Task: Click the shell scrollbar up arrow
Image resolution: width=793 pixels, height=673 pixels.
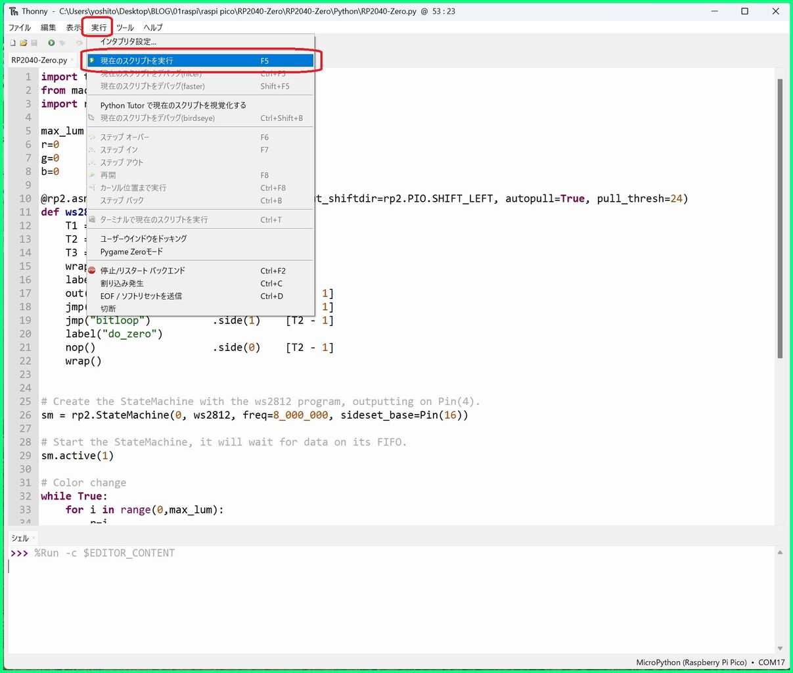Action: [x=780, y=553]
